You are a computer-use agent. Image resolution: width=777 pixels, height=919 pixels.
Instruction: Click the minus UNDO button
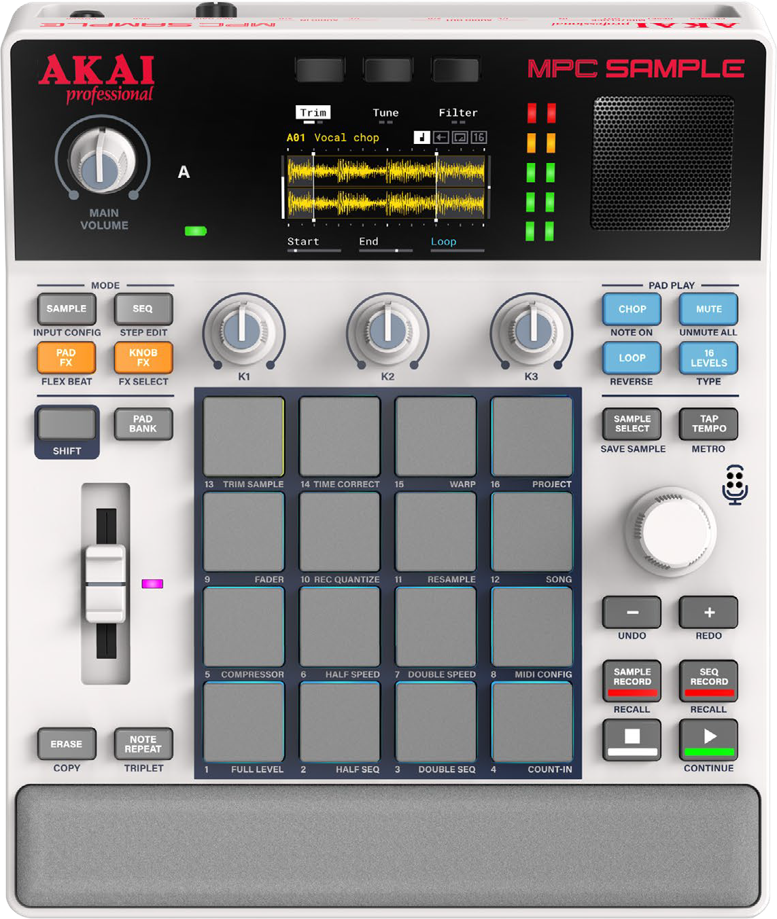[632, 613]
